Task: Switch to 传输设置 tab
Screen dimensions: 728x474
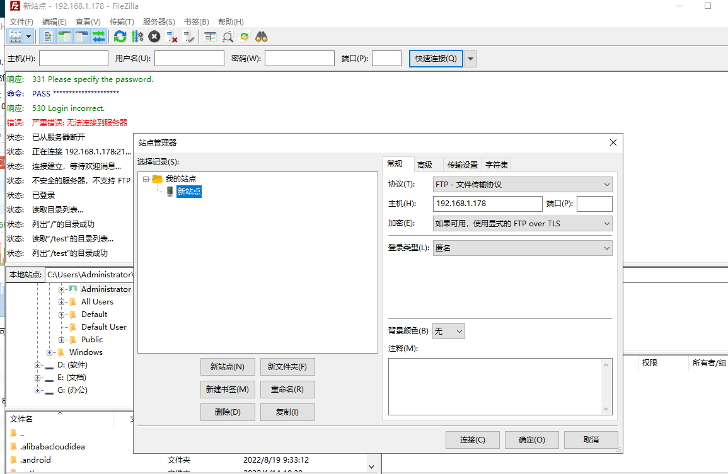Action: pos(463,165)
